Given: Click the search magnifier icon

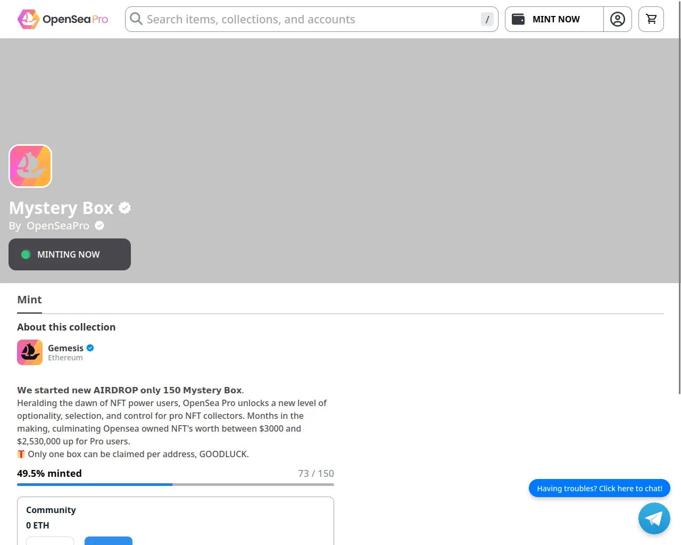Looking at the screenshot, I should 136,19.
